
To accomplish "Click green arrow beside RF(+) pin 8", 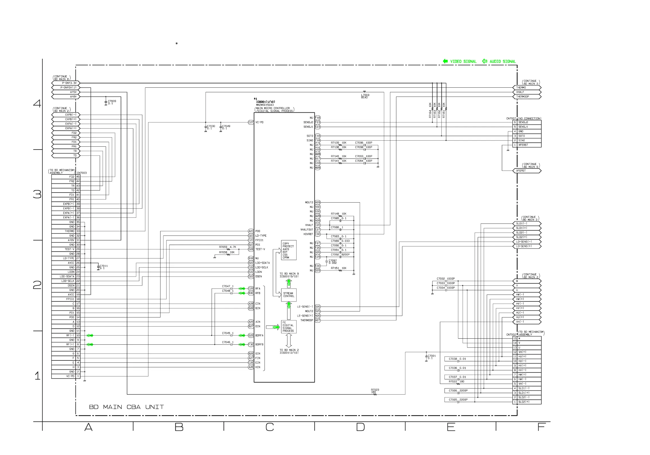I will [90, 344].
